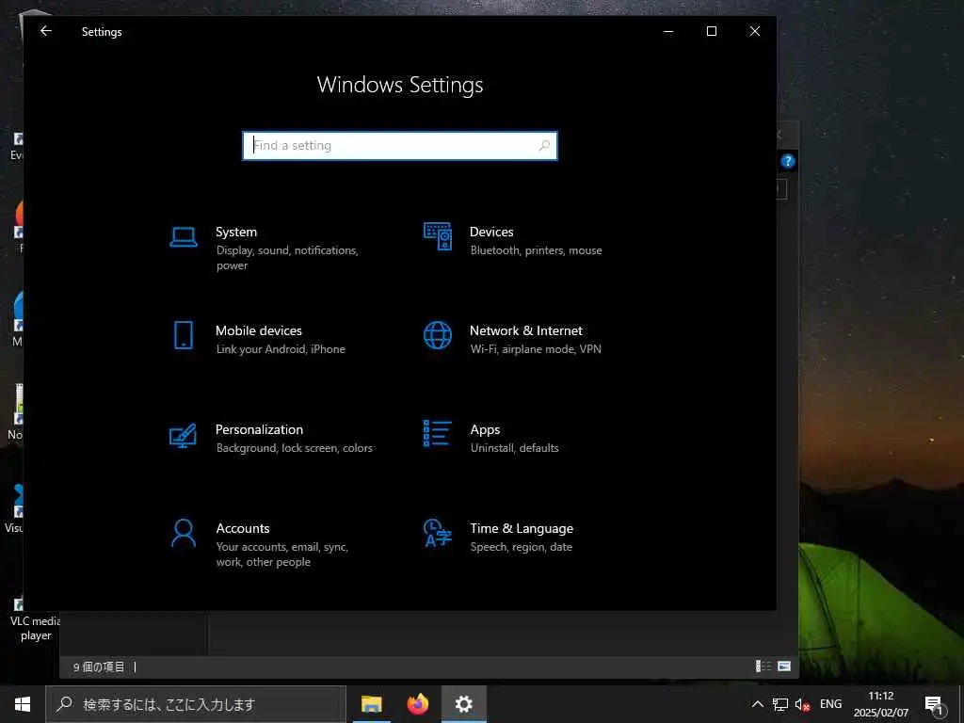Viewport: 964px width, 723px height.
Task: Select the Personalization heading
Action: click(x=259, y=429)
